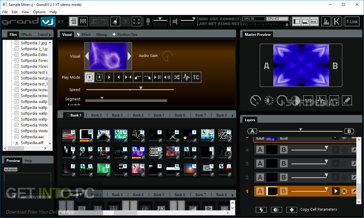Pick forward-and-pause play mode icon
Image resolution: width=364 pixels, height=218 pixels.
click(157, 77)
